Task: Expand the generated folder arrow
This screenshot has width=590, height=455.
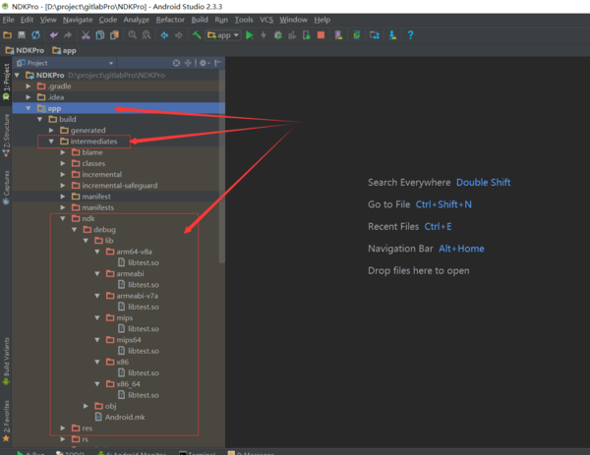Action: (x=51, y=130)
